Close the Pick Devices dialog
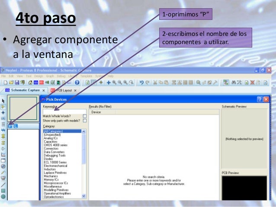This screenshot has width=276, height=207. click(266, 99)
